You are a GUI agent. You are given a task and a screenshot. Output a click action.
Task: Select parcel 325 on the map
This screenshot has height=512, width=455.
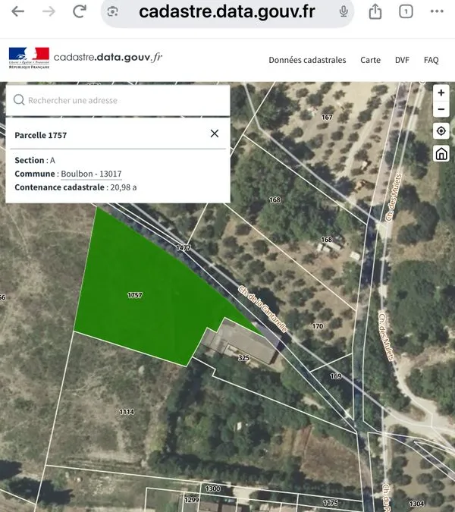[243, 358]
